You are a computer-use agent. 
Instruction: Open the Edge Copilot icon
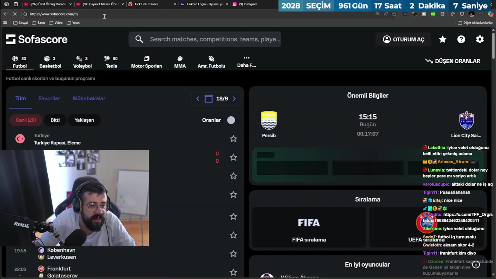tap(491, 14)
